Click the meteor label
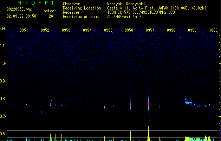 (x=50, y=11)
